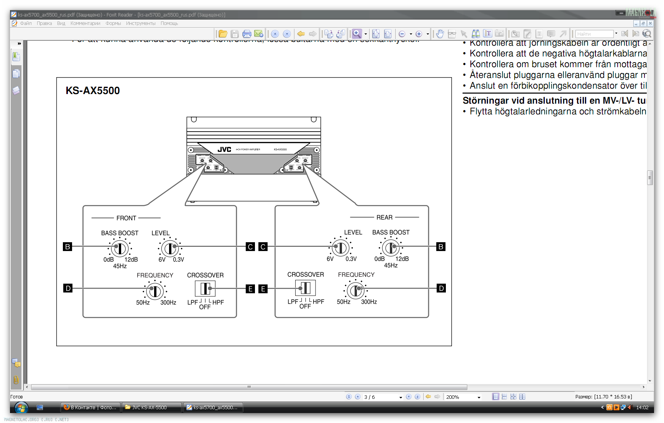Click in the Найти search field
664x423 pixels.
[x=594, y=34]
